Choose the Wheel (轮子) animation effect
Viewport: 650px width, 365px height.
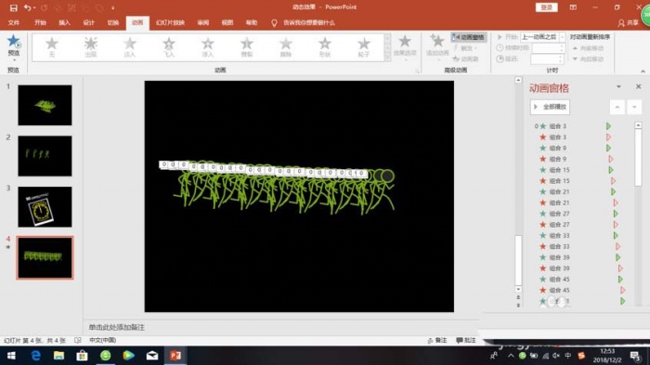tap(364, 46)
